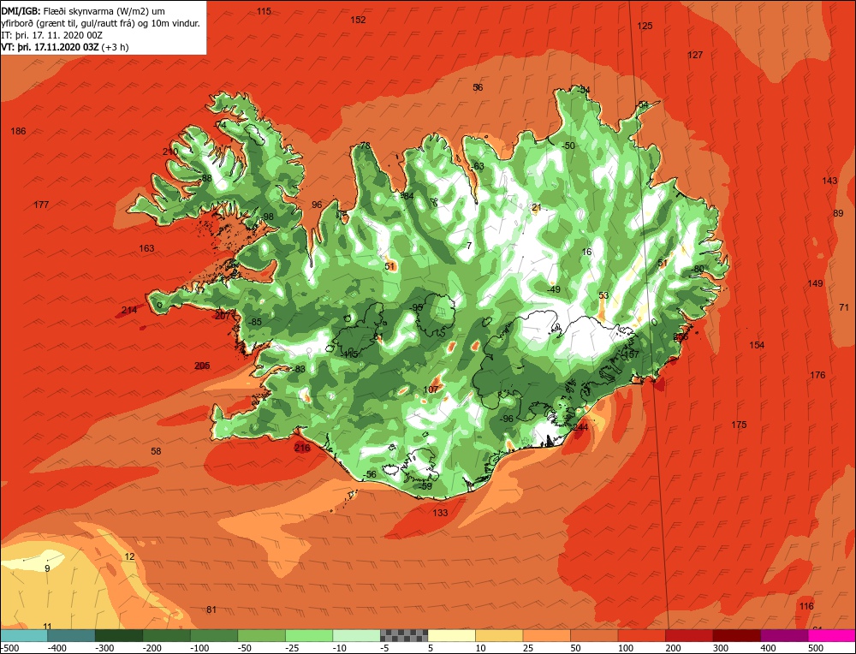The height and width of the screenshot is (654, 856).
Task: Click the value 96 in the bay
Action: 317,205
